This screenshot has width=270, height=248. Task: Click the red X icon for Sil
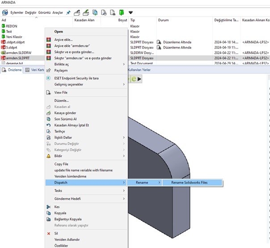(49, 233)
